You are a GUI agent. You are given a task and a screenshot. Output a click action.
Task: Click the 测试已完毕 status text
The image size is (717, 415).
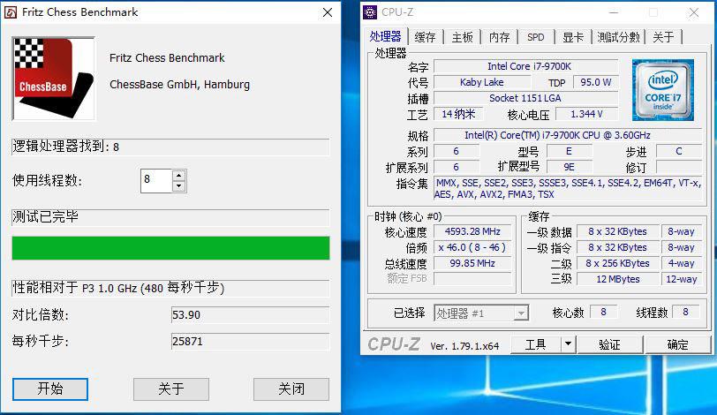coord(45,216)
